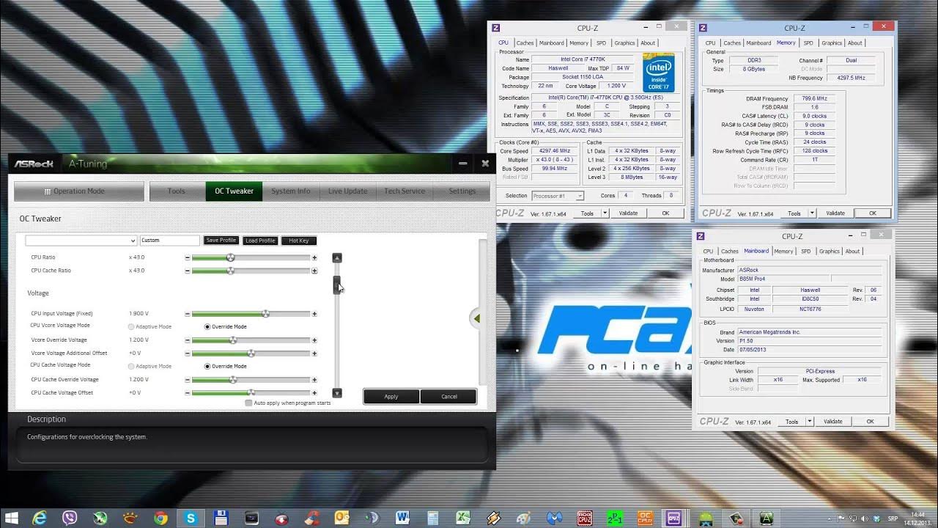
Task: Cancel the OC Tweaker changes
Action: 449,397
